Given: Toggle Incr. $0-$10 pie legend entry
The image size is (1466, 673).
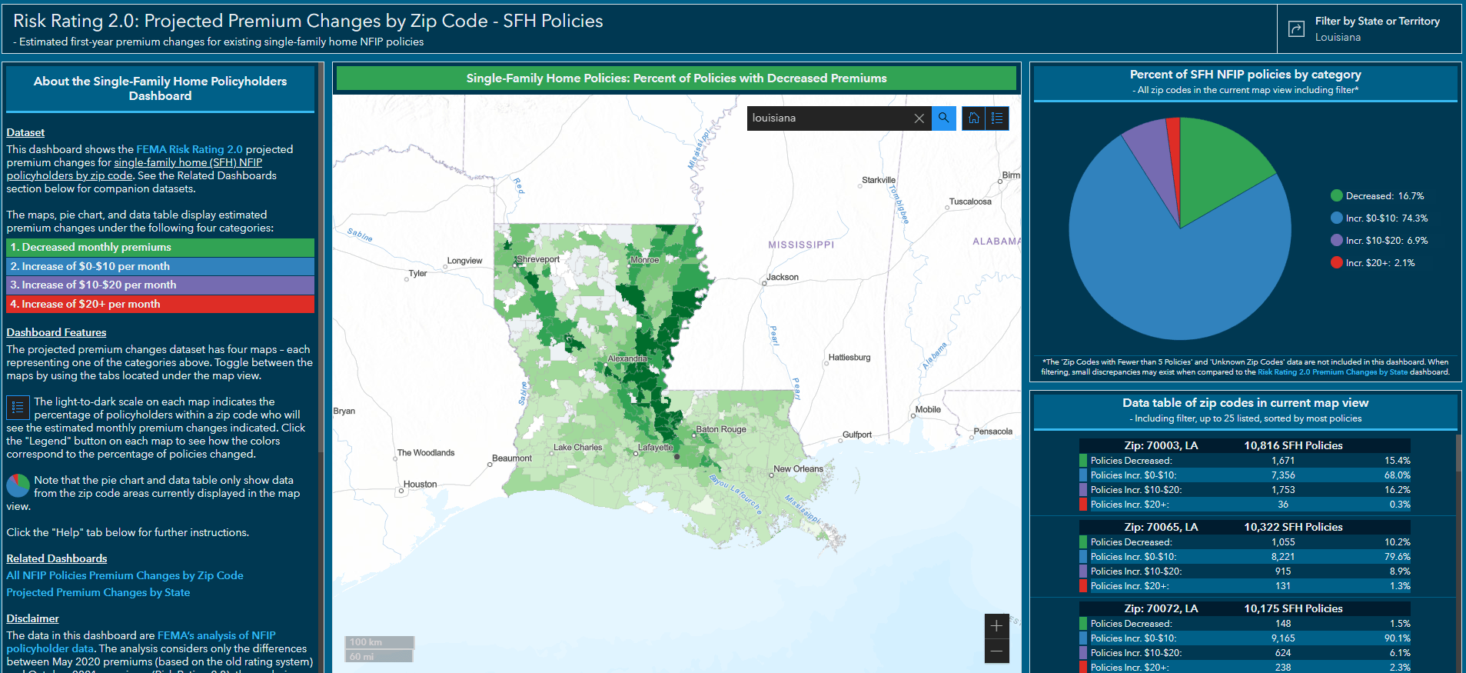Looking at the screenshot, I should pos(1378,218).
